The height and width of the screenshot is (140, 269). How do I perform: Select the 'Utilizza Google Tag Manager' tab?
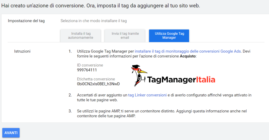[x=169, y=36]
